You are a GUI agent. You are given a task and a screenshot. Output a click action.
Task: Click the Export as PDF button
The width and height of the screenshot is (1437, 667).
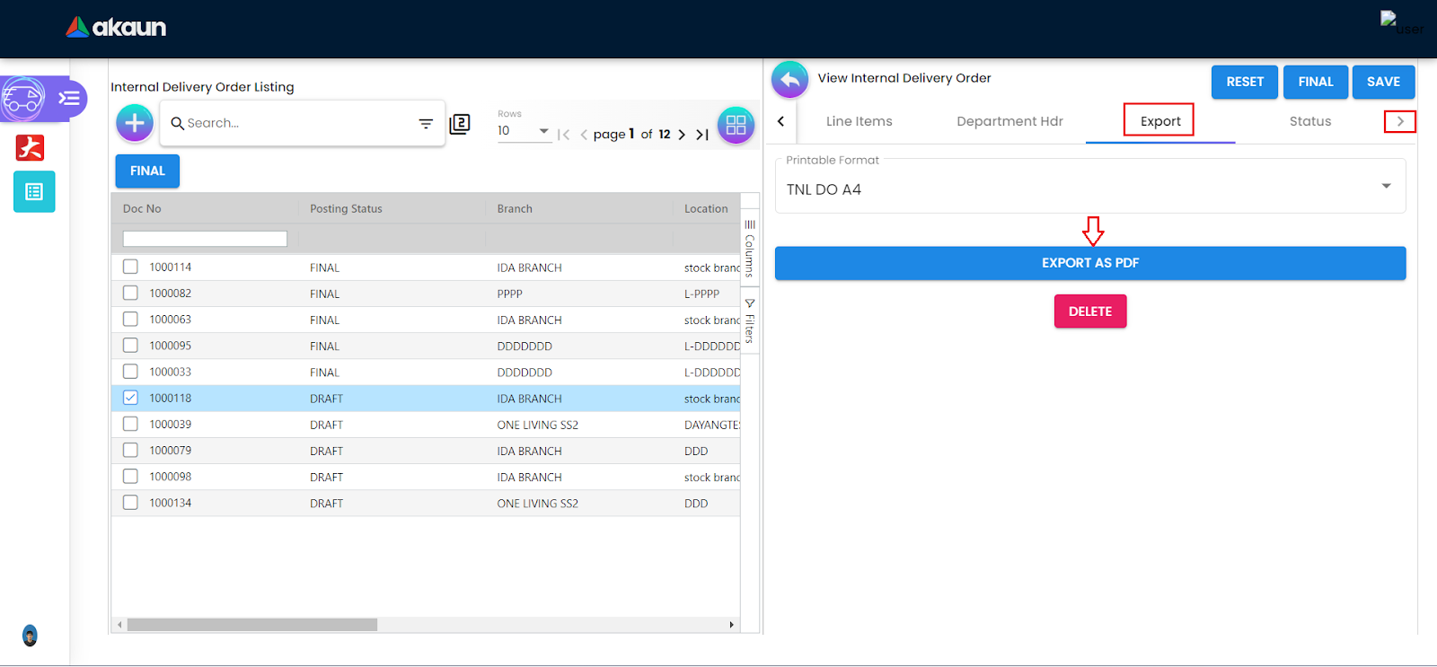coord(1089,263)
